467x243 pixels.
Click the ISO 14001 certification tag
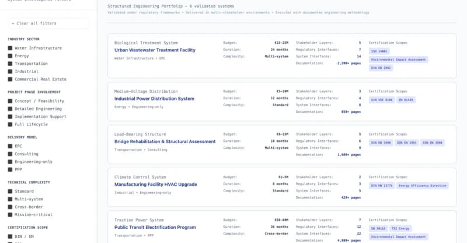[378, 51]
